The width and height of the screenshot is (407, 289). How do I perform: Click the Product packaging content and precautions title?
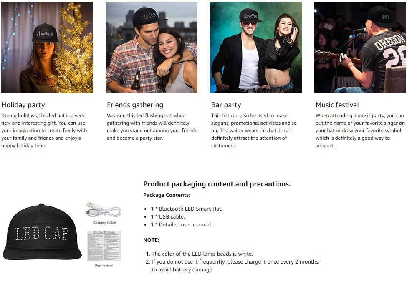[217, 184]
